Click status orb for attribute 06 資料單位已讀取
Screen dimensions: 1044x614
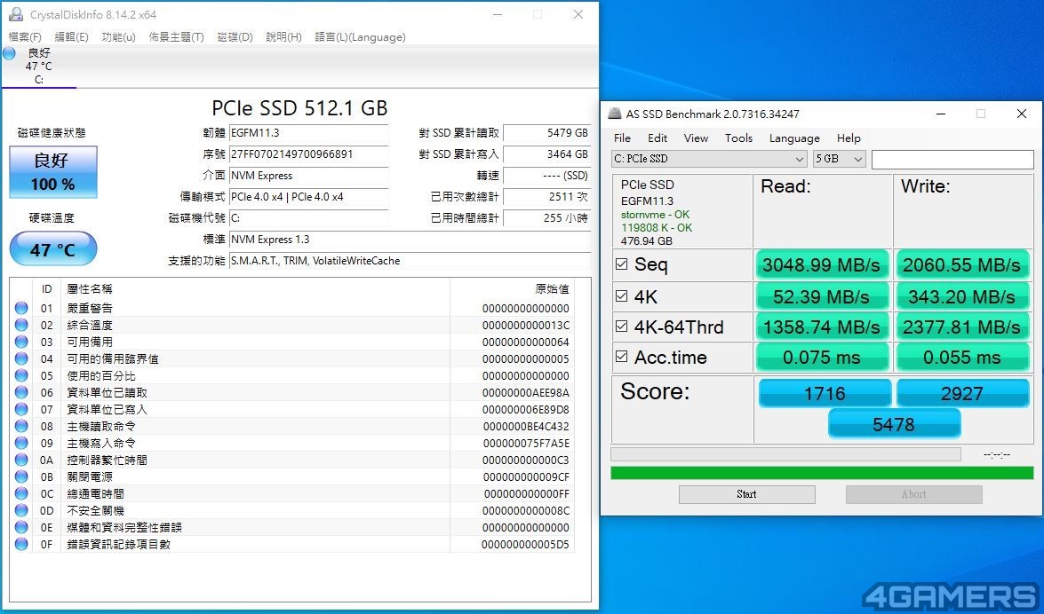(21, 392)
